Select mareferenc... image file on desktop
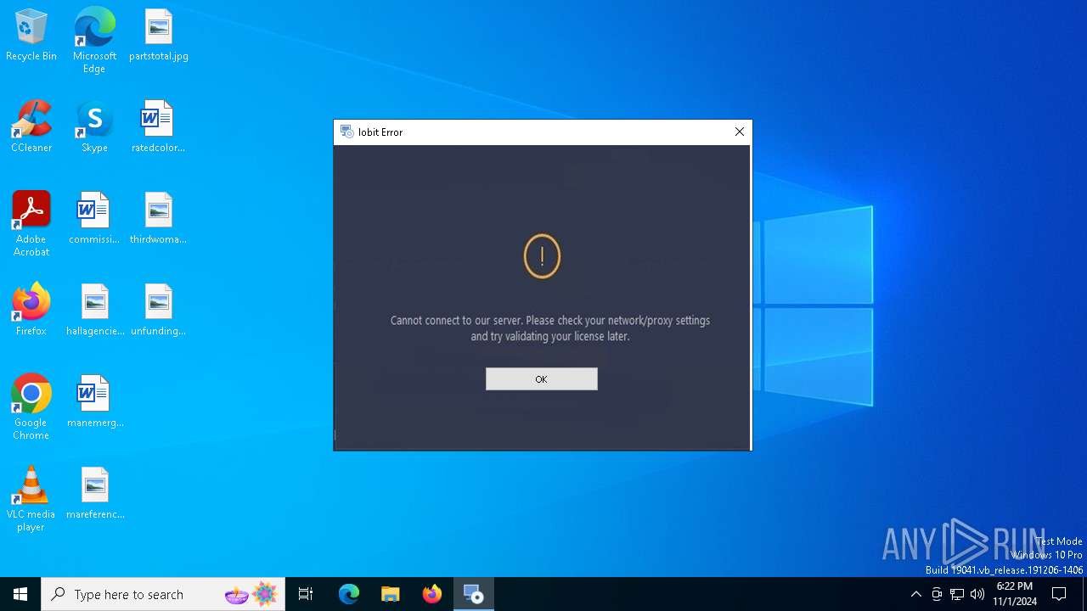1087x611 pixels. 94,494
